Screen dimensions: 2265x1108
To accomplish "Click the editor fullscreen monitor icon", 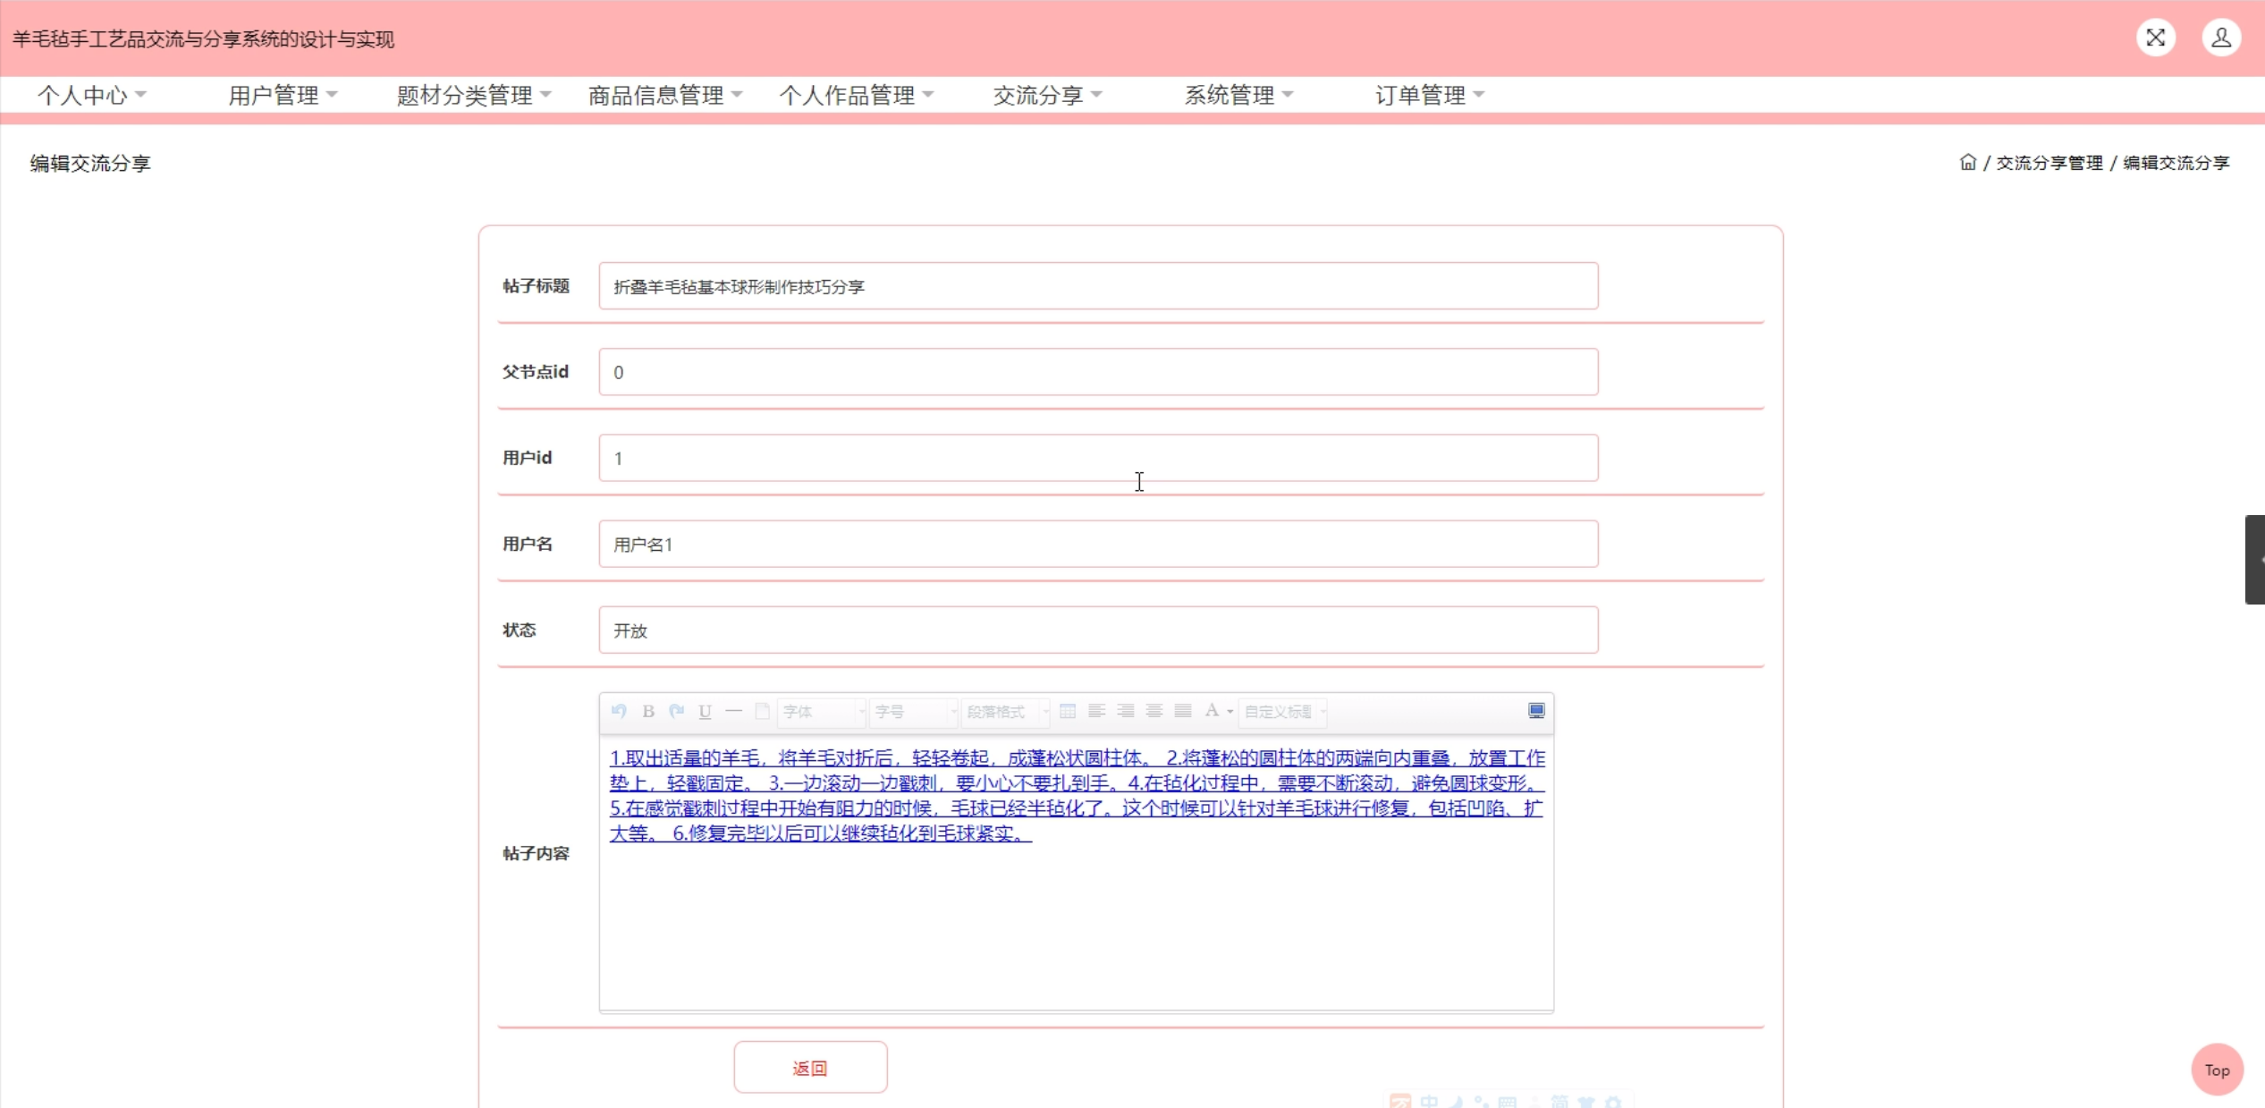I will click(1536, 710).
